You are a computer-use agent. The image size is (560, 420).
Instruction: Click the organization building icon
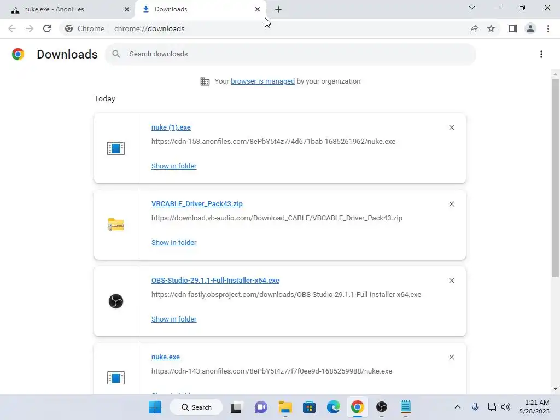205,81
